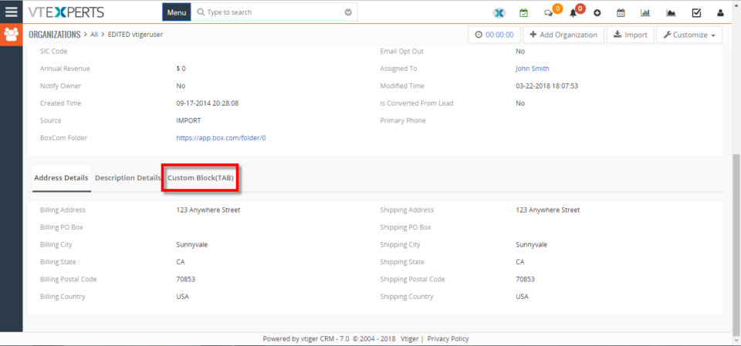This screenshot has height=346, width=741.
Task: Click the All breadcrumb link
Action: click(94, 35)
